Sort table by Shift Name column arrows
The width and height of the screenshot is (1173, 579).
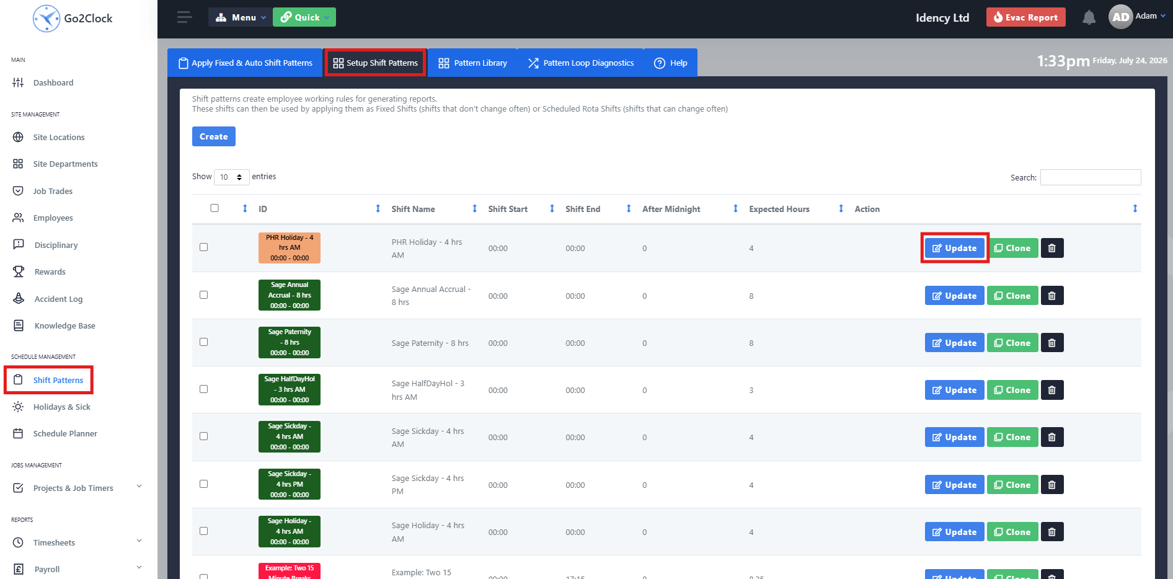click(474, 209)
